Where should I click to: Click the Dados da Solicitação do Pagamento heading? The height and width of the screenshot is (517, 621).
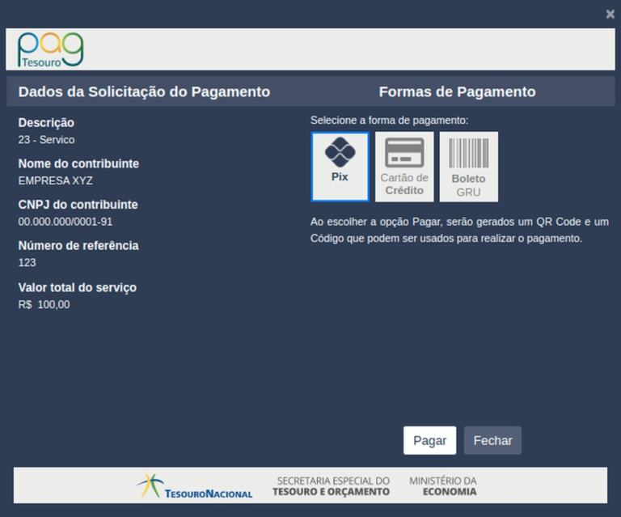tap(144, 92)
